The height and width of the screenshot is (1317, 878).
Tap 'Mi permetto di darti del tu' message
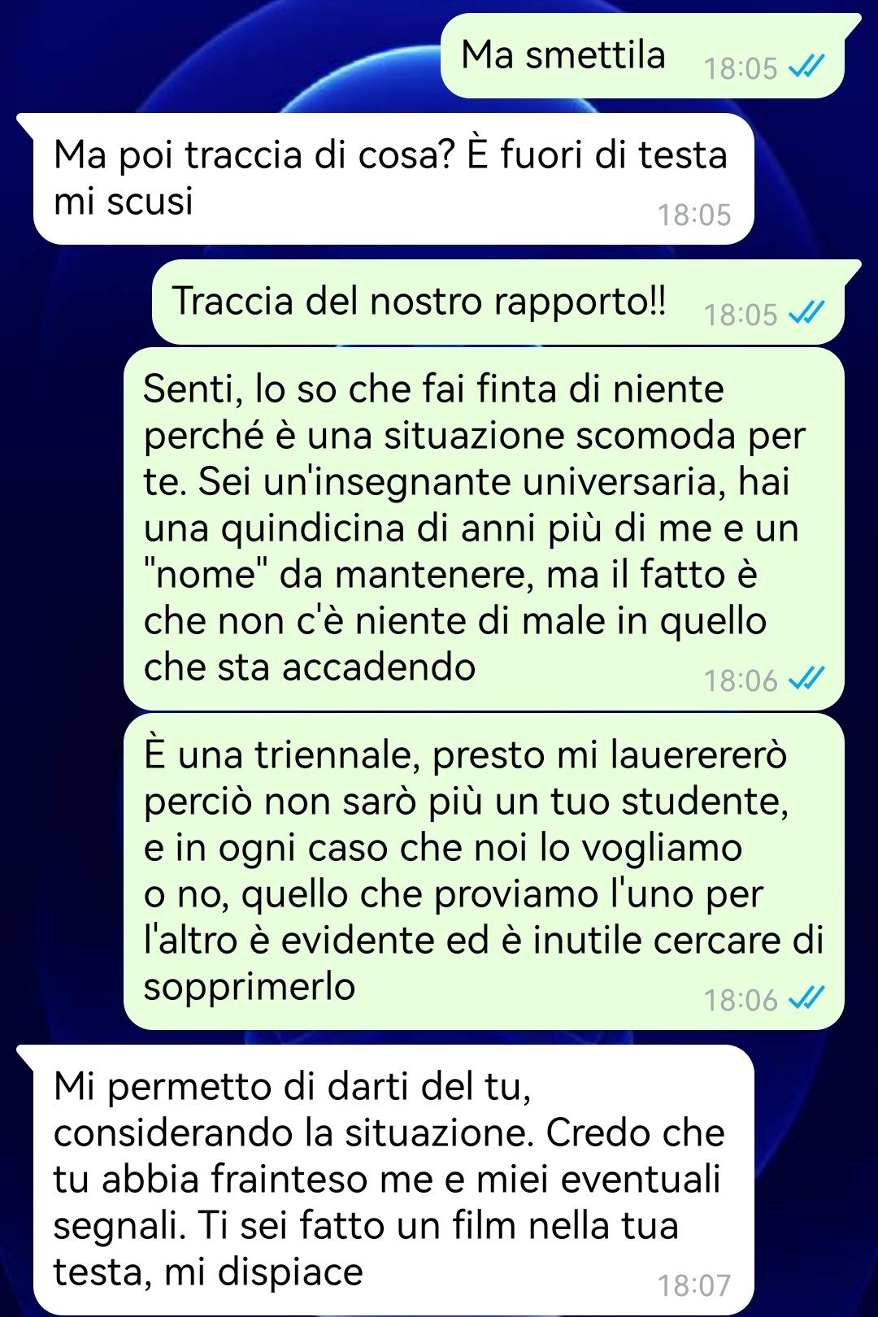393,1180
